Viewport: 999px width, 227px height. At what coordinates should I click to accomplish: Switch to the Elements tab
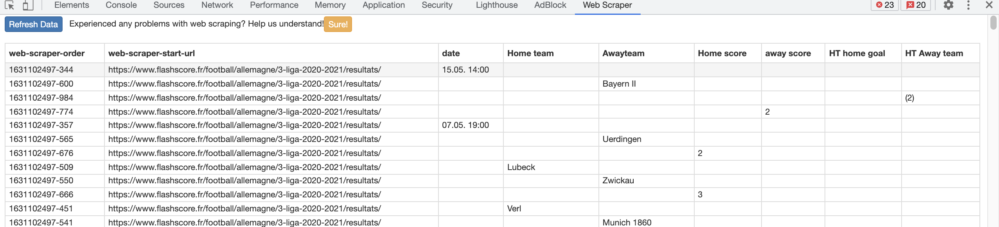tap(72, 5)
